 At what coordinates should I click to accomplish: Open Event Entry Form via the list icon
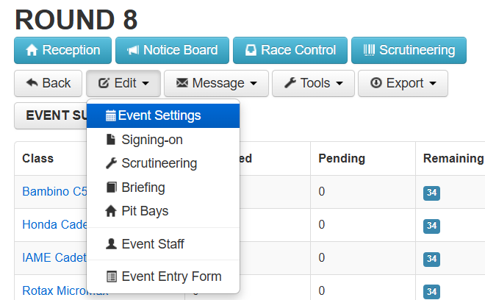tap(111, 277)
